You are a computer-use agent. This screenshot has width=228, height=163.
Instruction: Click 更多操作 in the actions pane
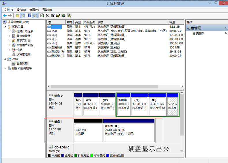coord(198,33)
